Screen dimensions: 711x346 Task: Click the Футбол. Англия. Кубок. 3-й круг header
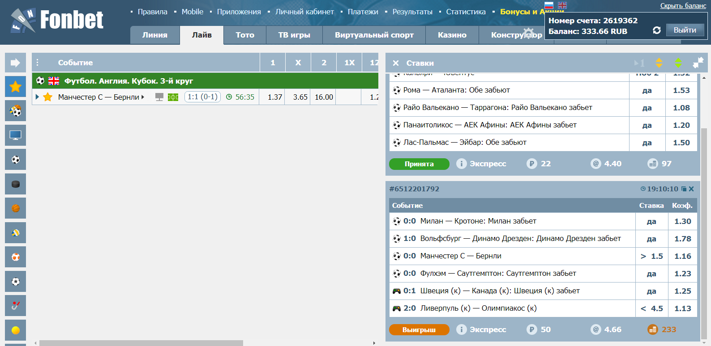coord(205,81)
